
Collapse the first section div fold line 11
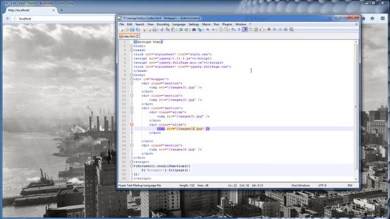[132, 83]
